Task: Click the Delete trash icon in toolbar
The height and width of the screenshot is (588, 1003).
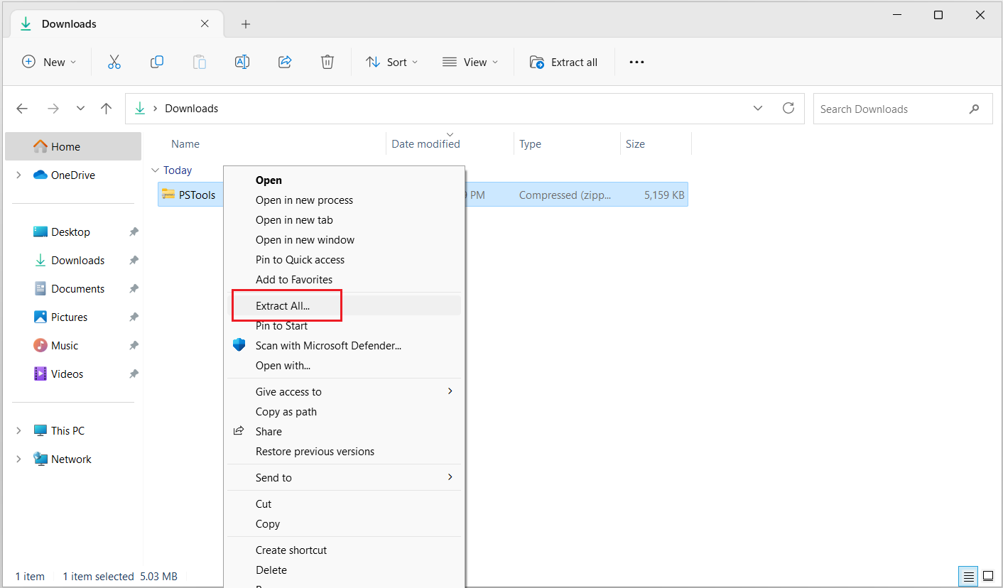Action: [327, 62]
